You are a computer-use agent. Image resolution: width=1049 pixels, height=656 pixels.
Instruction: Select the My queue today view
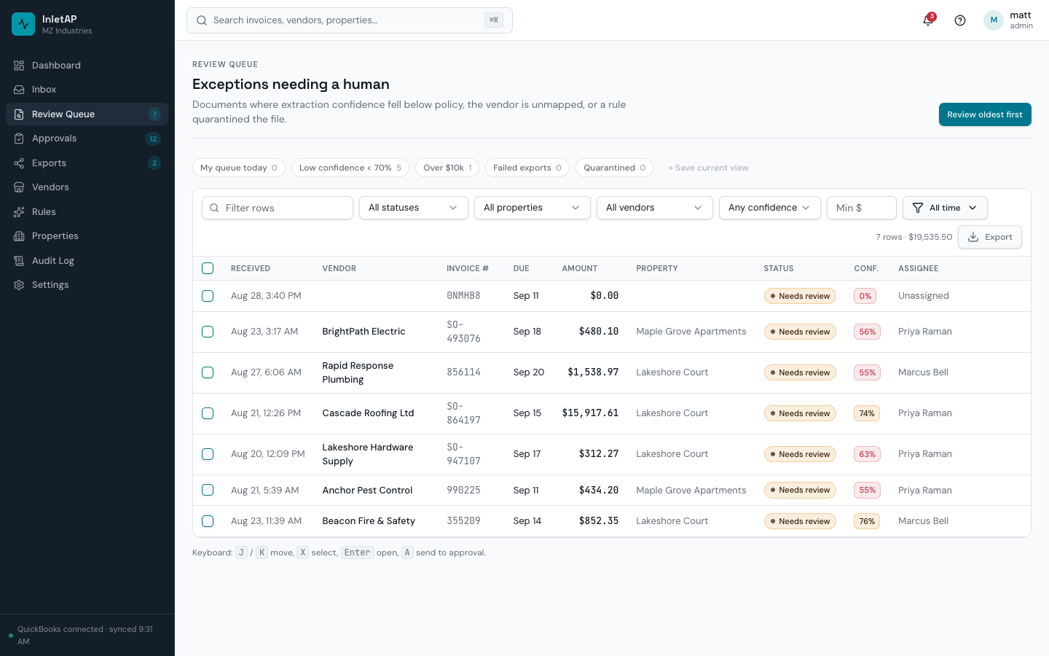pos(239,168)
